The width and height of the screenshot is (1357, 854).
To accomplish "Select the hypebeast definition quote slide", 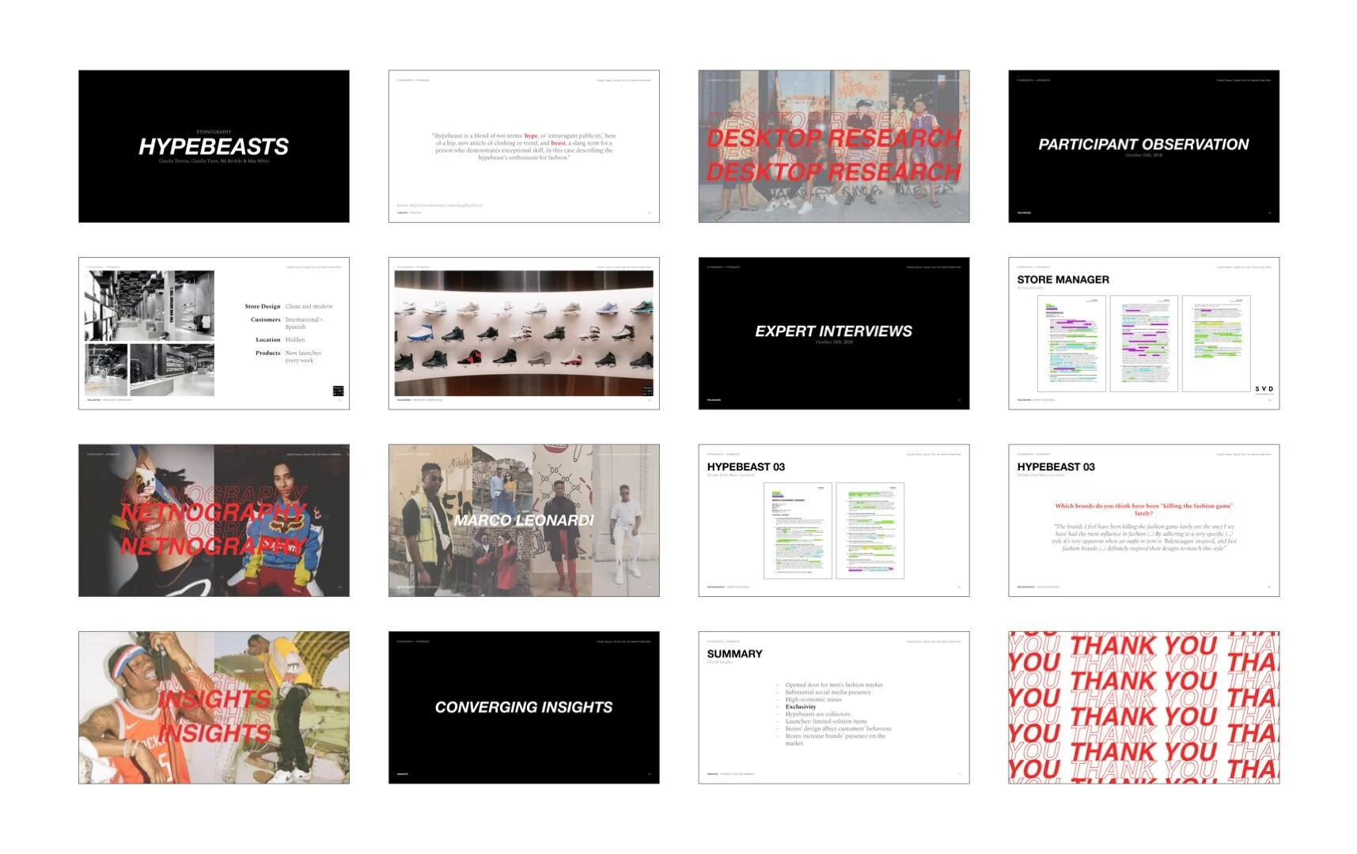I will (524, 146).
